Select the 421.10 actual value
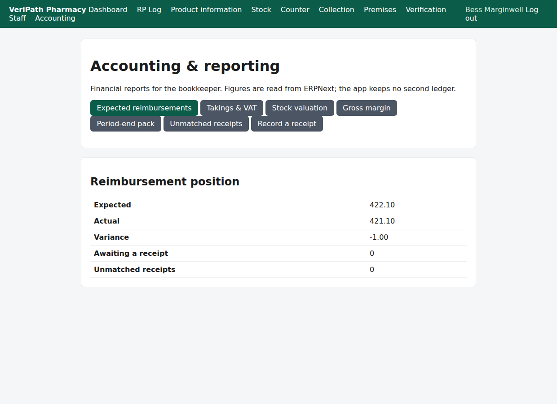This screenshot has width=557, height=404. click(382, 221)
